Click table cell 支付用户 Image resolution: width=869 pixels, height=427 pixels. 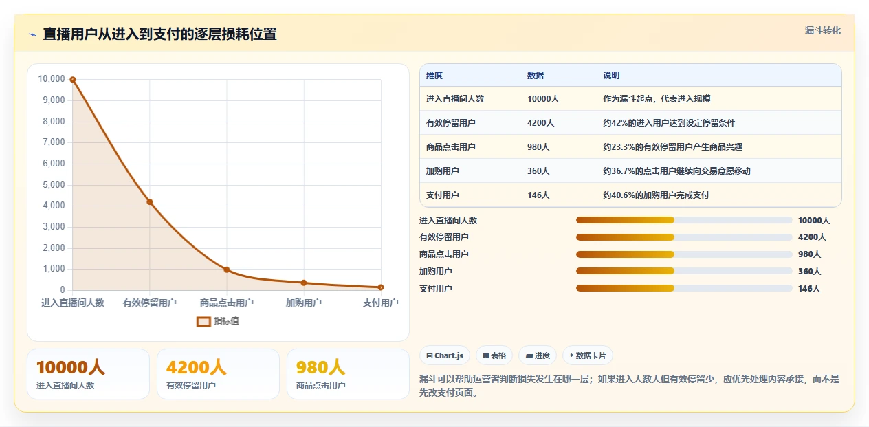click(x=443, y=195)
